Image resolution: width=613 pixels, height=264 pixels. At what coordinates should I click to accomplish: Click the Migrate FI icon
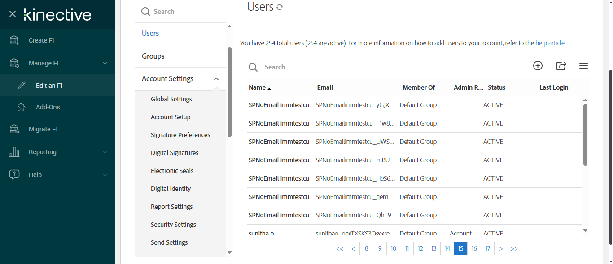click(x=14, y=129)
